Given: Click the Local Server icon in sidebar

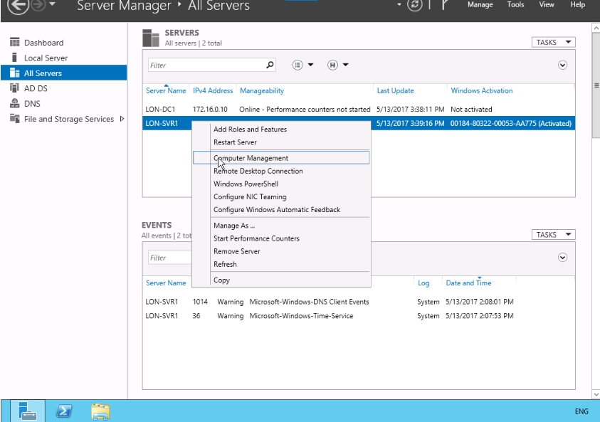Looking at the screenshot, I should coord(14,58).
